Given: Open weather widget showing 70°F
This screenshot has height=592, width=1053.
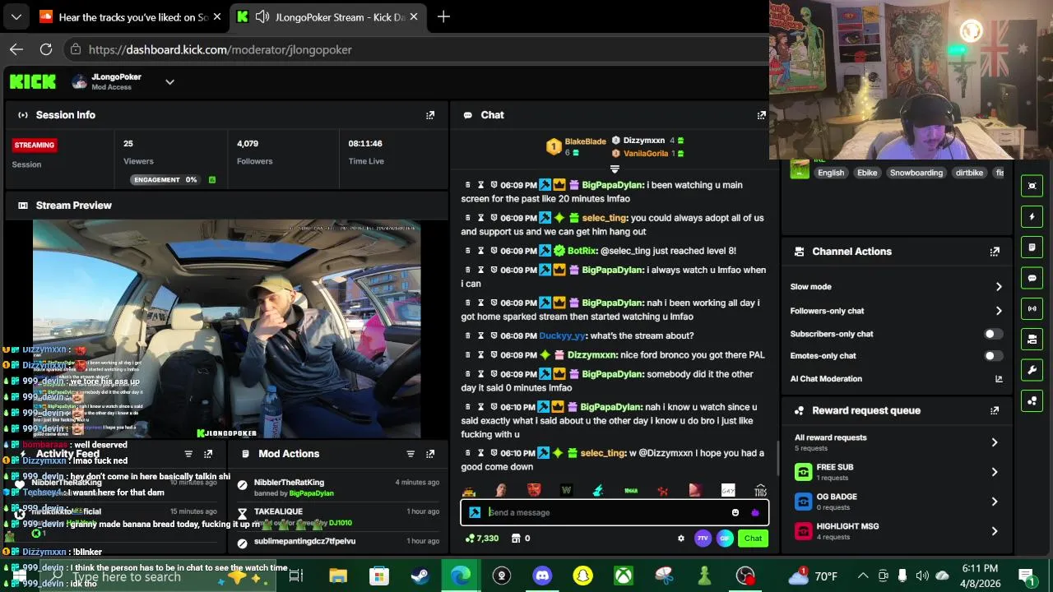Looking at the screenshot, I should [813, 576].
